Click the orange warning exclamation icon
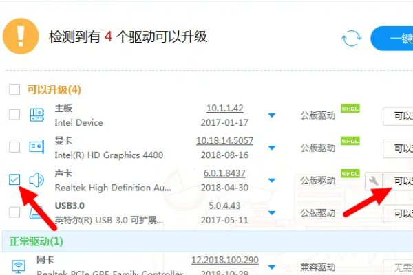Screen dimensions: 413x275 [21, 36]
